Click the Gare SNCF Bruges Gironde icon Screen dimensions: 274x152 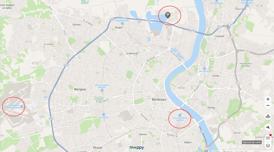[122, 23]
